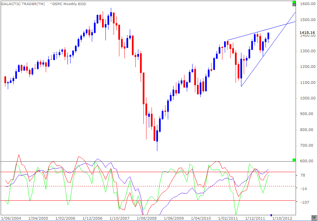Click the GALACTIC TRADER(TM) title text
Viewport: 318px width, 221px height.
point(23,4)
